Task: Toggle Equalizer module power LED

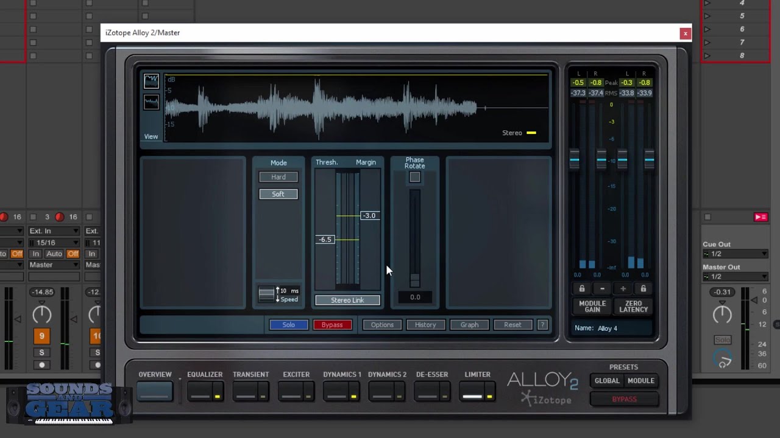Action: 217,397
